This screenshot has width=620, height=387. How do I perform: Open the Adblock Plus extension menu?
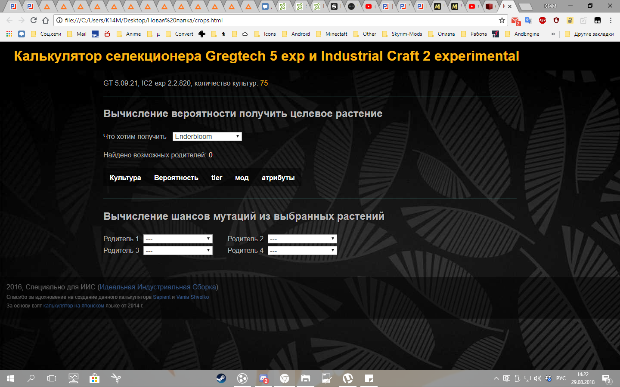[x=542, y=20]
